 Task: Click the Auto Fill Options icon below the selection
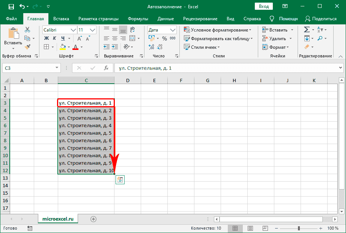click(x=120, y=180)
